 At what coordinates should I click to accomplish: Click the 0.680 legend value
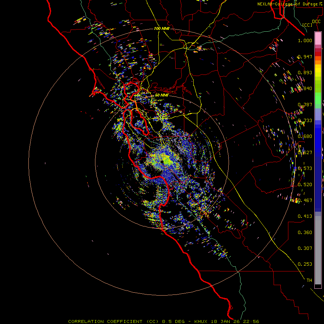point(305,136)
